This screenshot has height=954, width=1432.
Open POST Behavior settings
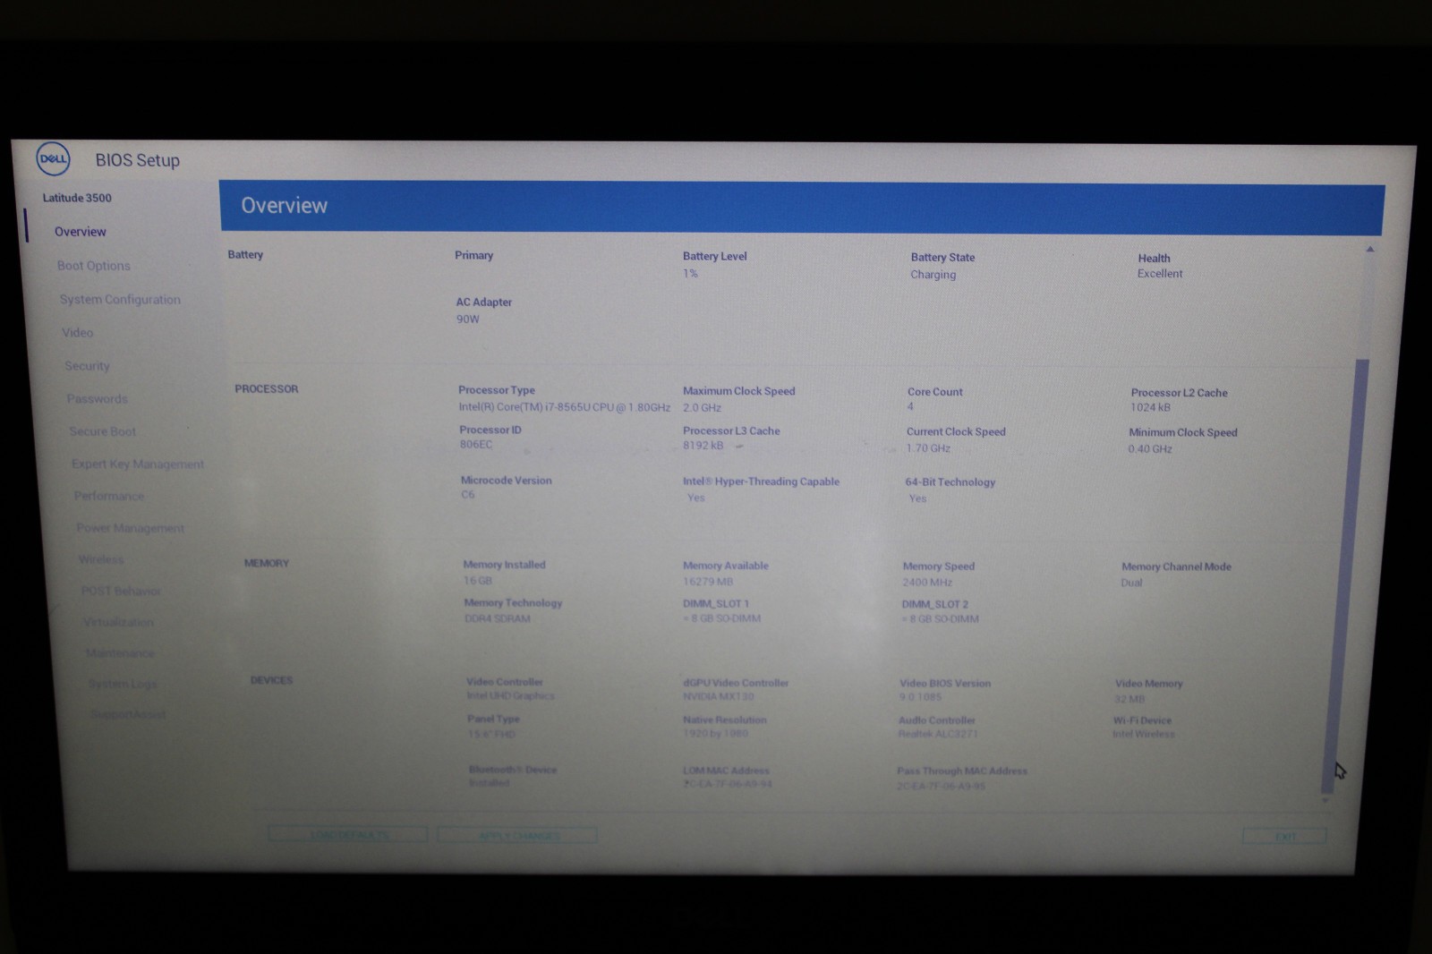pyautogui.click(x=120, y=591)
